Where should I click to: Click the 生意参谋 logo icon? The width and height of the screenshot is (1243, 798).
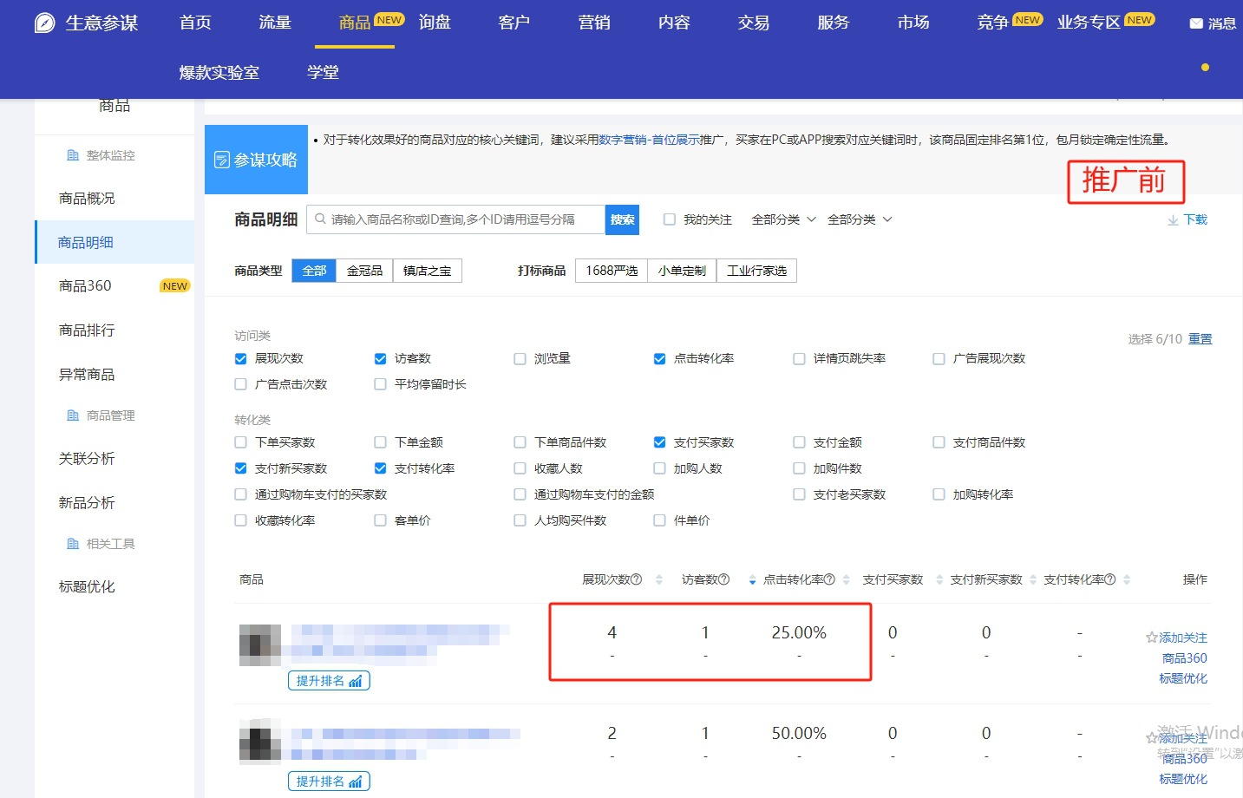pos(44,23)
